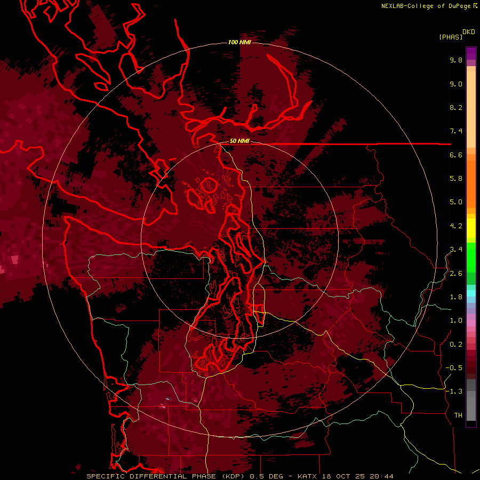Viewport: 480px width, 480px height.
Task: Select the 8.2 value on the color scale
Action: [x=456, y=107]
